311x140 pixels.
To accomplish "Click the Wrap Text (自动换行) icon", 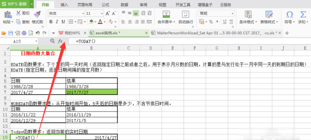I will tap(185, 14).
